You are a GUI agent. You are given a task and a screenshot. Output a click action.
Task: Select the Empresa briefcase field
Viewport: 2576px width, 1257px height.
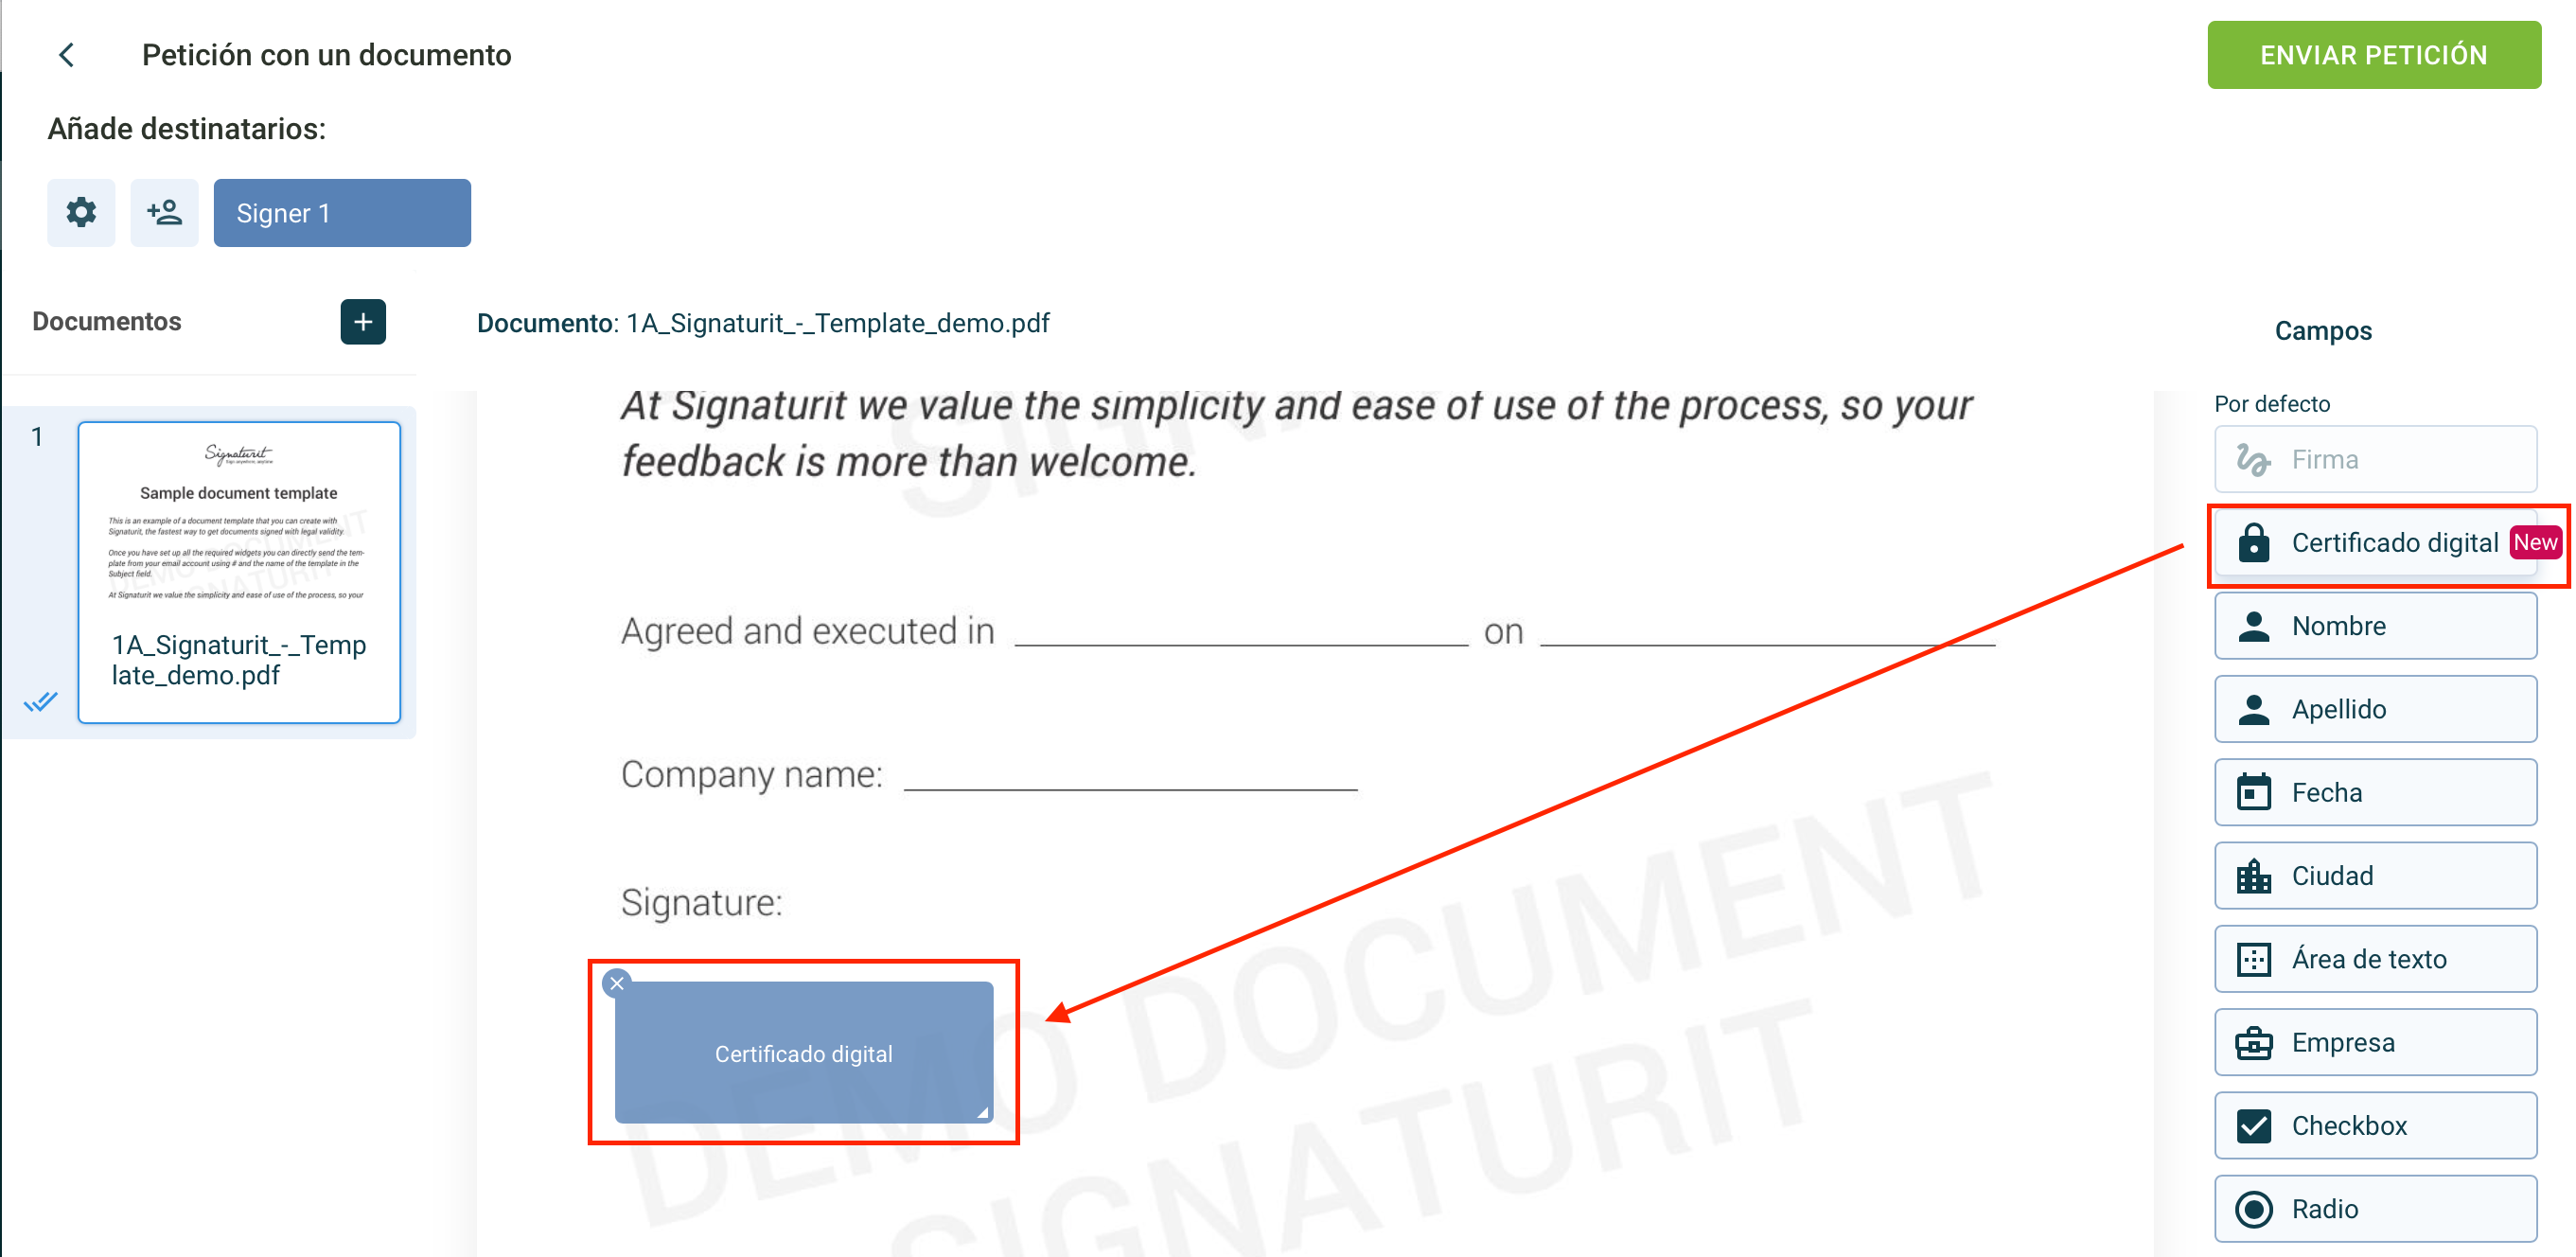coord(2375,1042)
